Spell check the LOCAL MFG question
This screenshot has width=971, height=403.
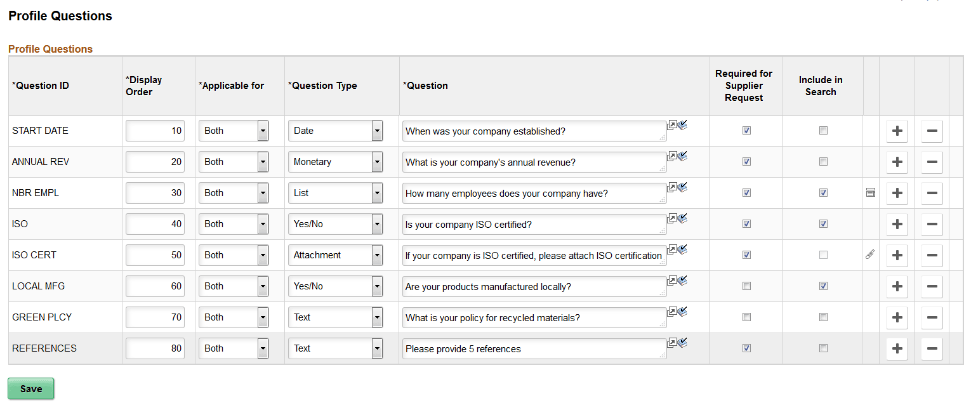tap(682, 281)
